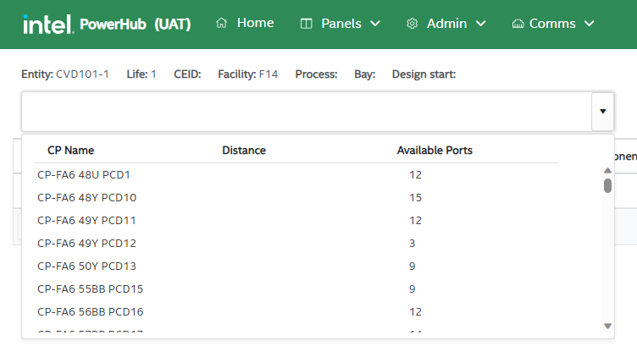
Task: Go to the Home page
Action: pos(255,23)
